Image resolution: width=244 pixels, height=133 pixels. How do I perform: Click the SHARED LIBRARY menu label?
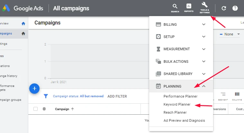click(178, 74)
